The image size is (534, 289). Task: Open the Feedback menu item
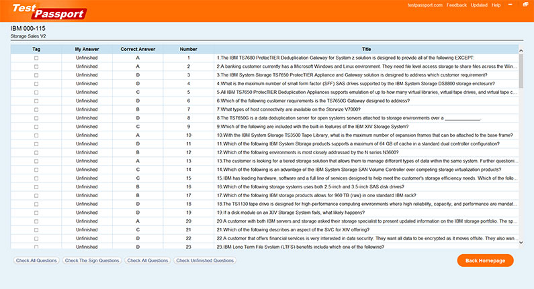coord(456,5)
